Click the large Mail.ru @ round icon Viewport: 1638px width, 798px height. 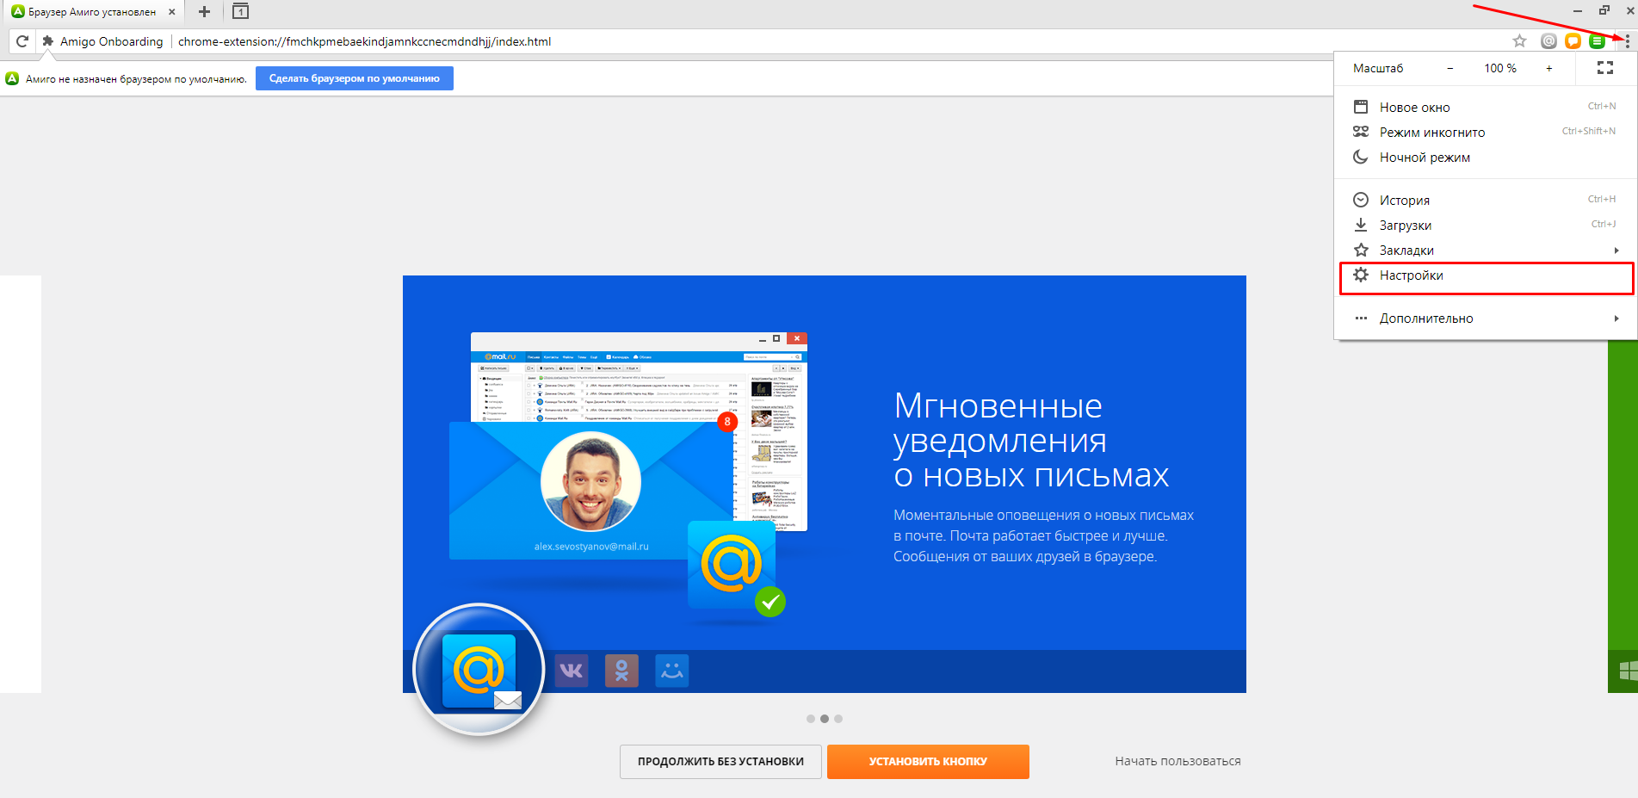pyautogui.click(x=479, y=670)
